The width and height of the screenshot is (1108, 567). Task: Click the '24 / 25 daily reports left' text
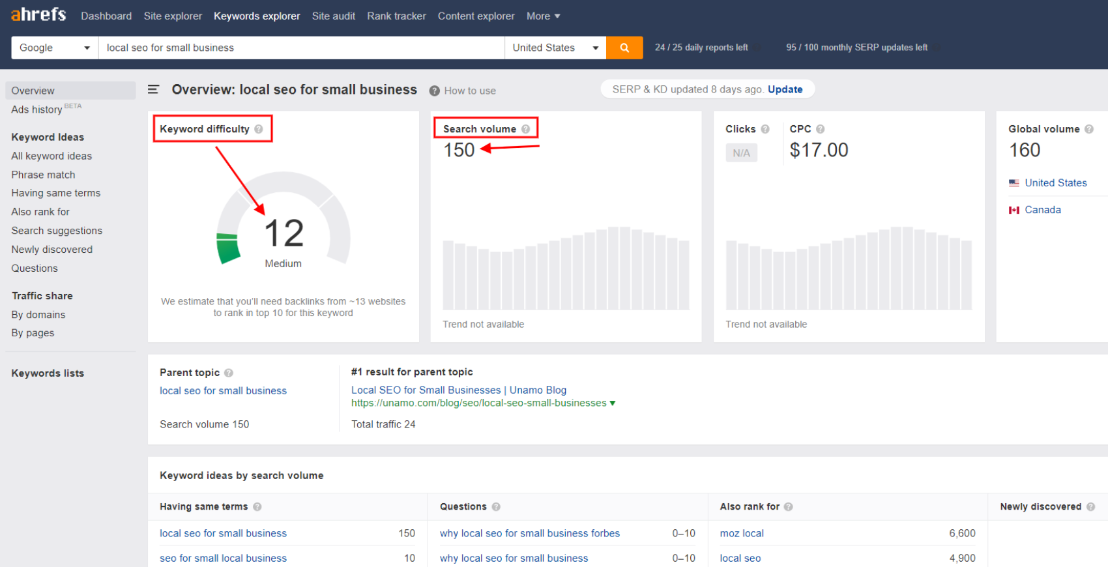701,48
